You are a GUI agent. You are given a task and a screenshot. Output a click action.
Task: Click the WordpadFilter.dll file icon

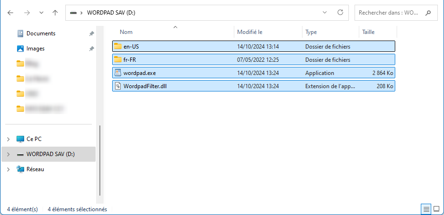click(117, 86)
